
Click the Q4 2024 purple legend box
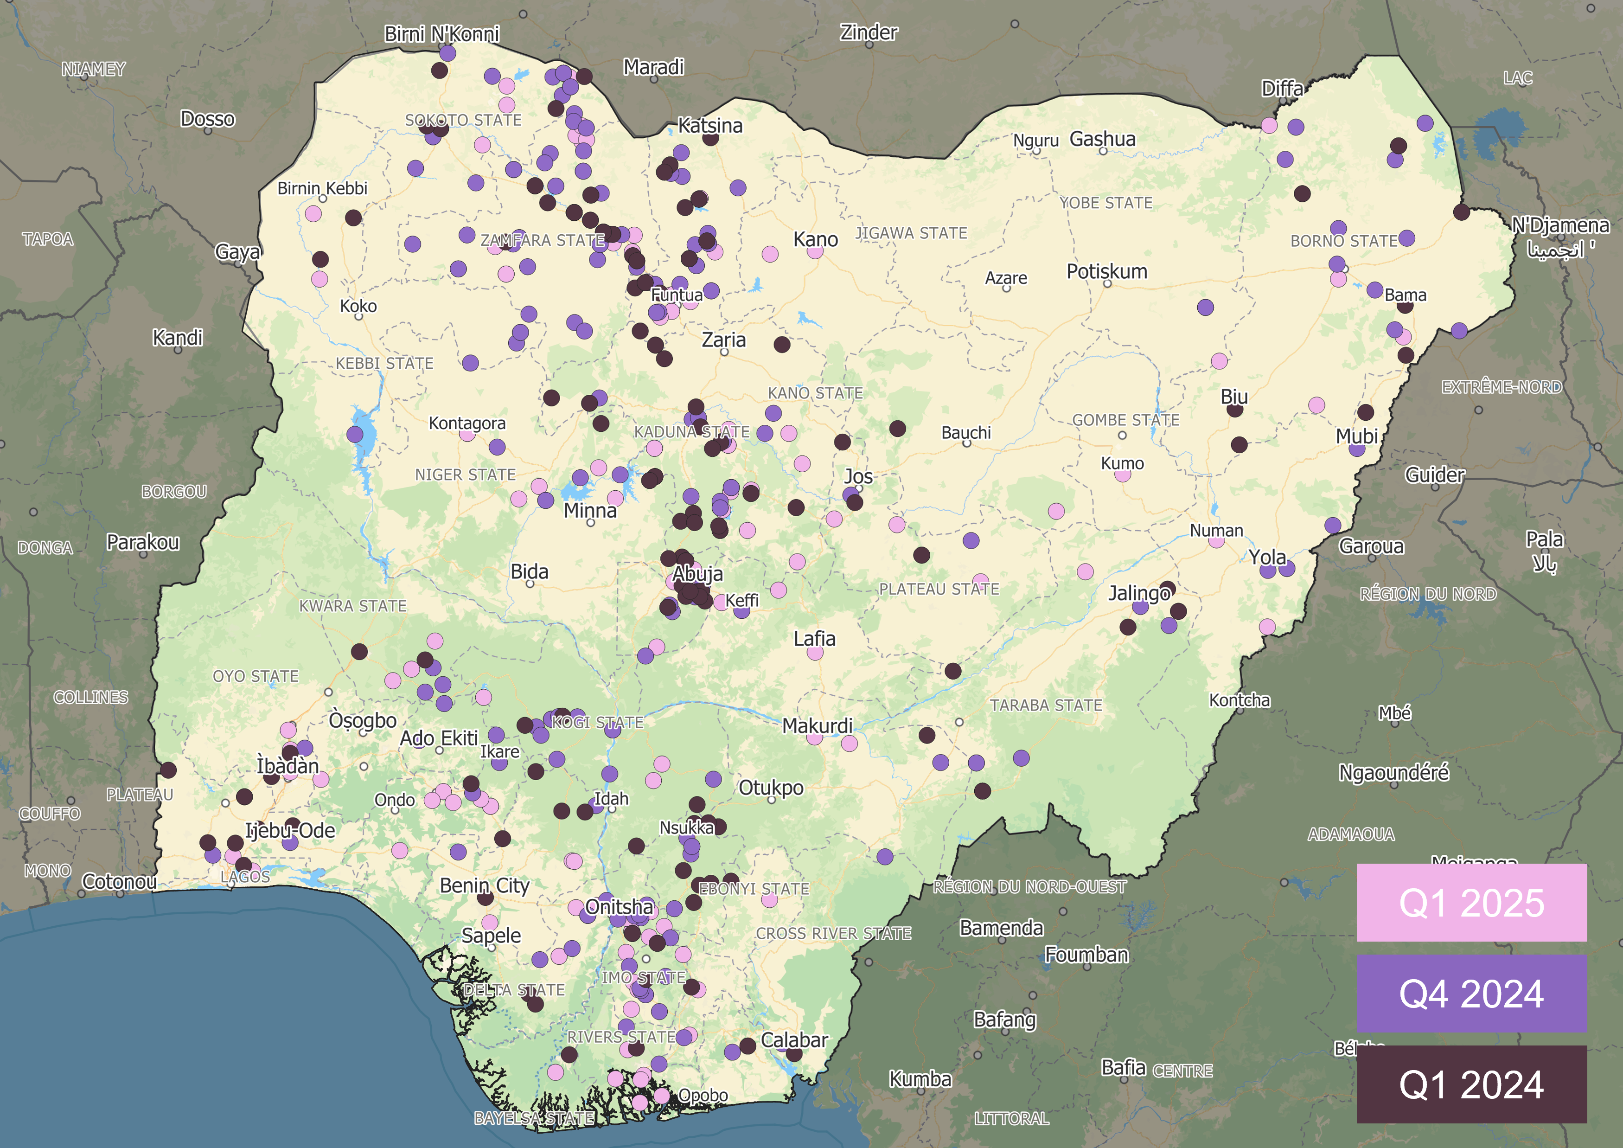coord(1471,993)
